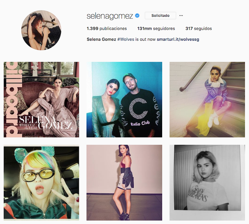Click the blue verified badge icon
This screenshot has width=249, height=224.
pyautogui.click(x=137, y=15)
